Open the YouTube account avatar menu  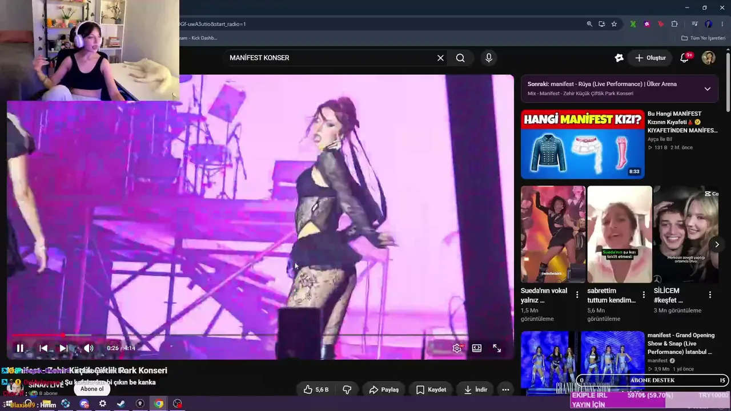click(x=708, y=58)
